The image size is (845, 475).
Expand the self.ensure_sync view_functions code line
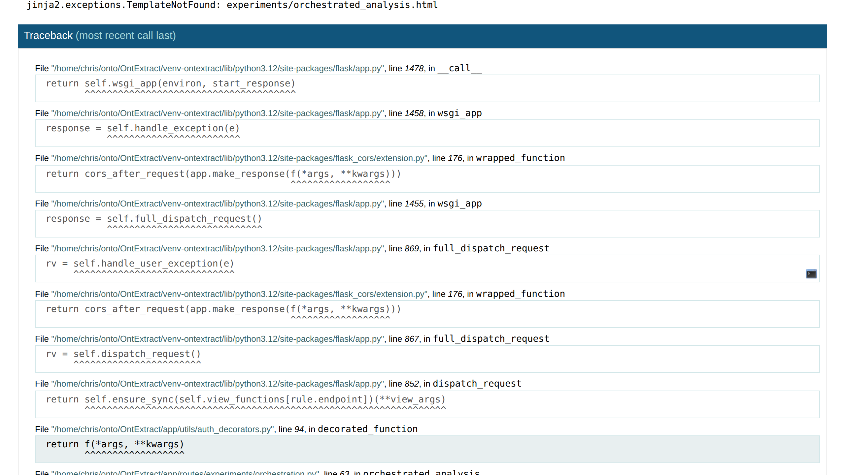(246, 400)
